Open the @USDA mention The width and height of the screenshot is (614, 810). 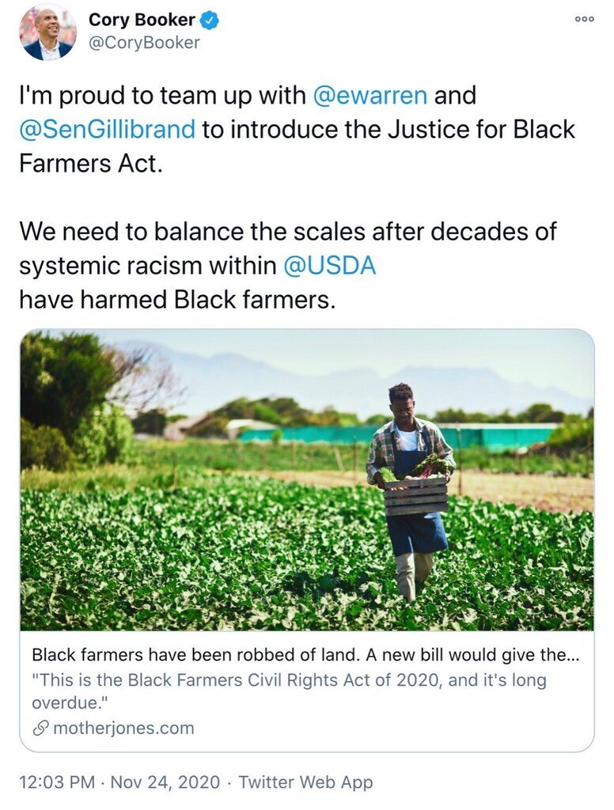(329, 267)
